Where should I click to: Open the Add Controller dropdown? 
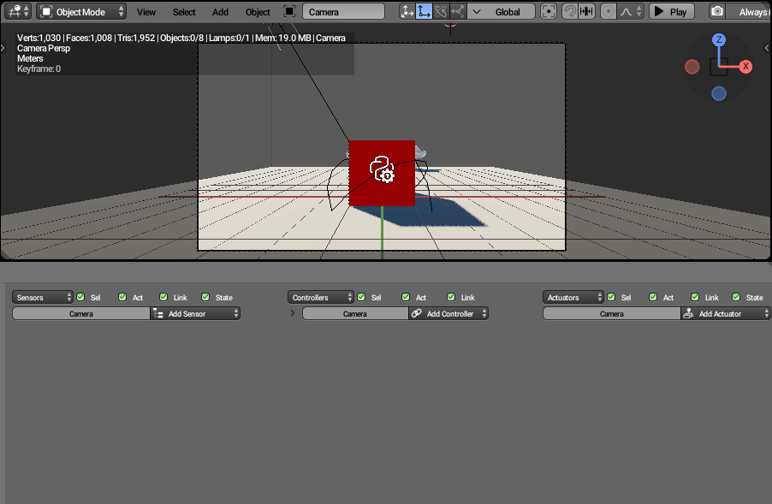(448, 314)
